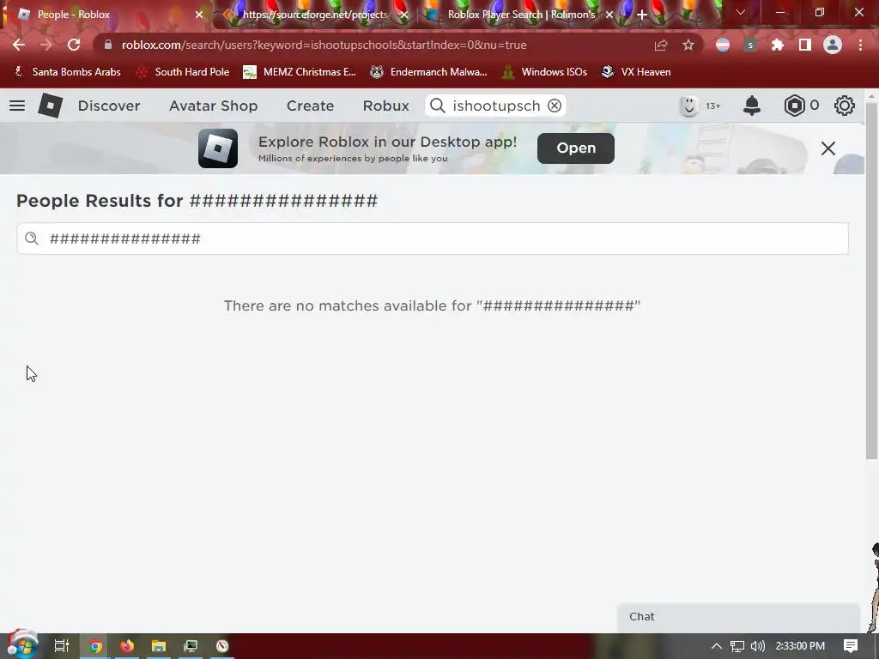Open the Robux balance icon
The image size is (879, 659).
pos(794,106)
